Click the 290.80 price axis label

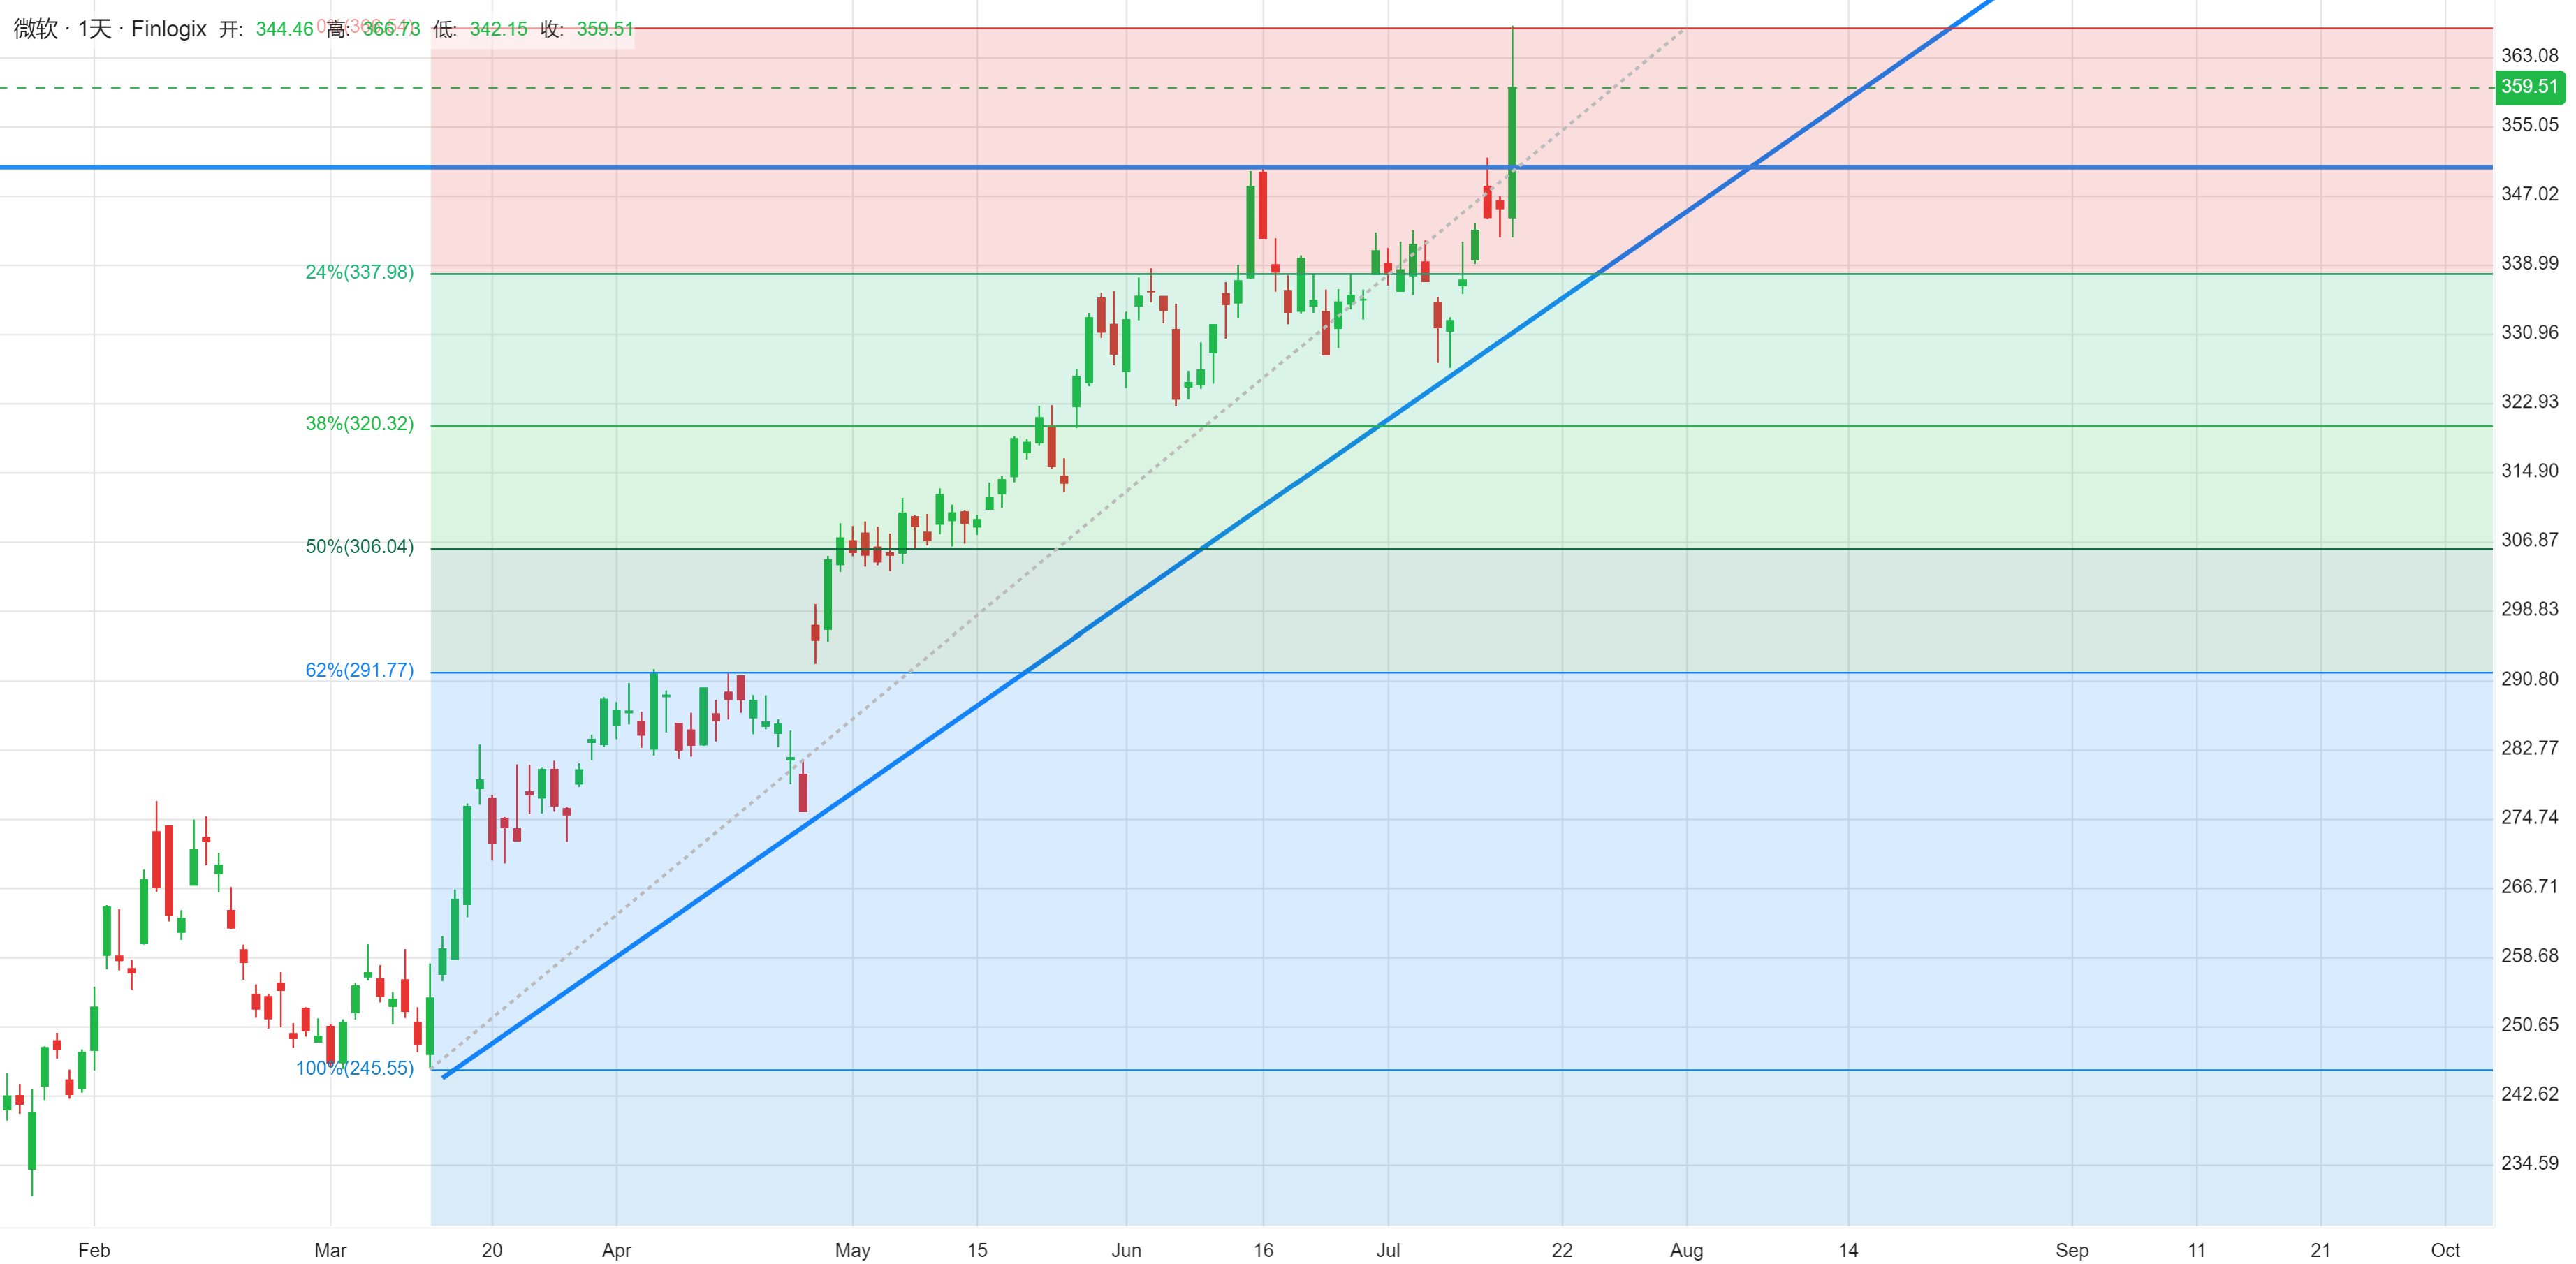[2529, 680]
